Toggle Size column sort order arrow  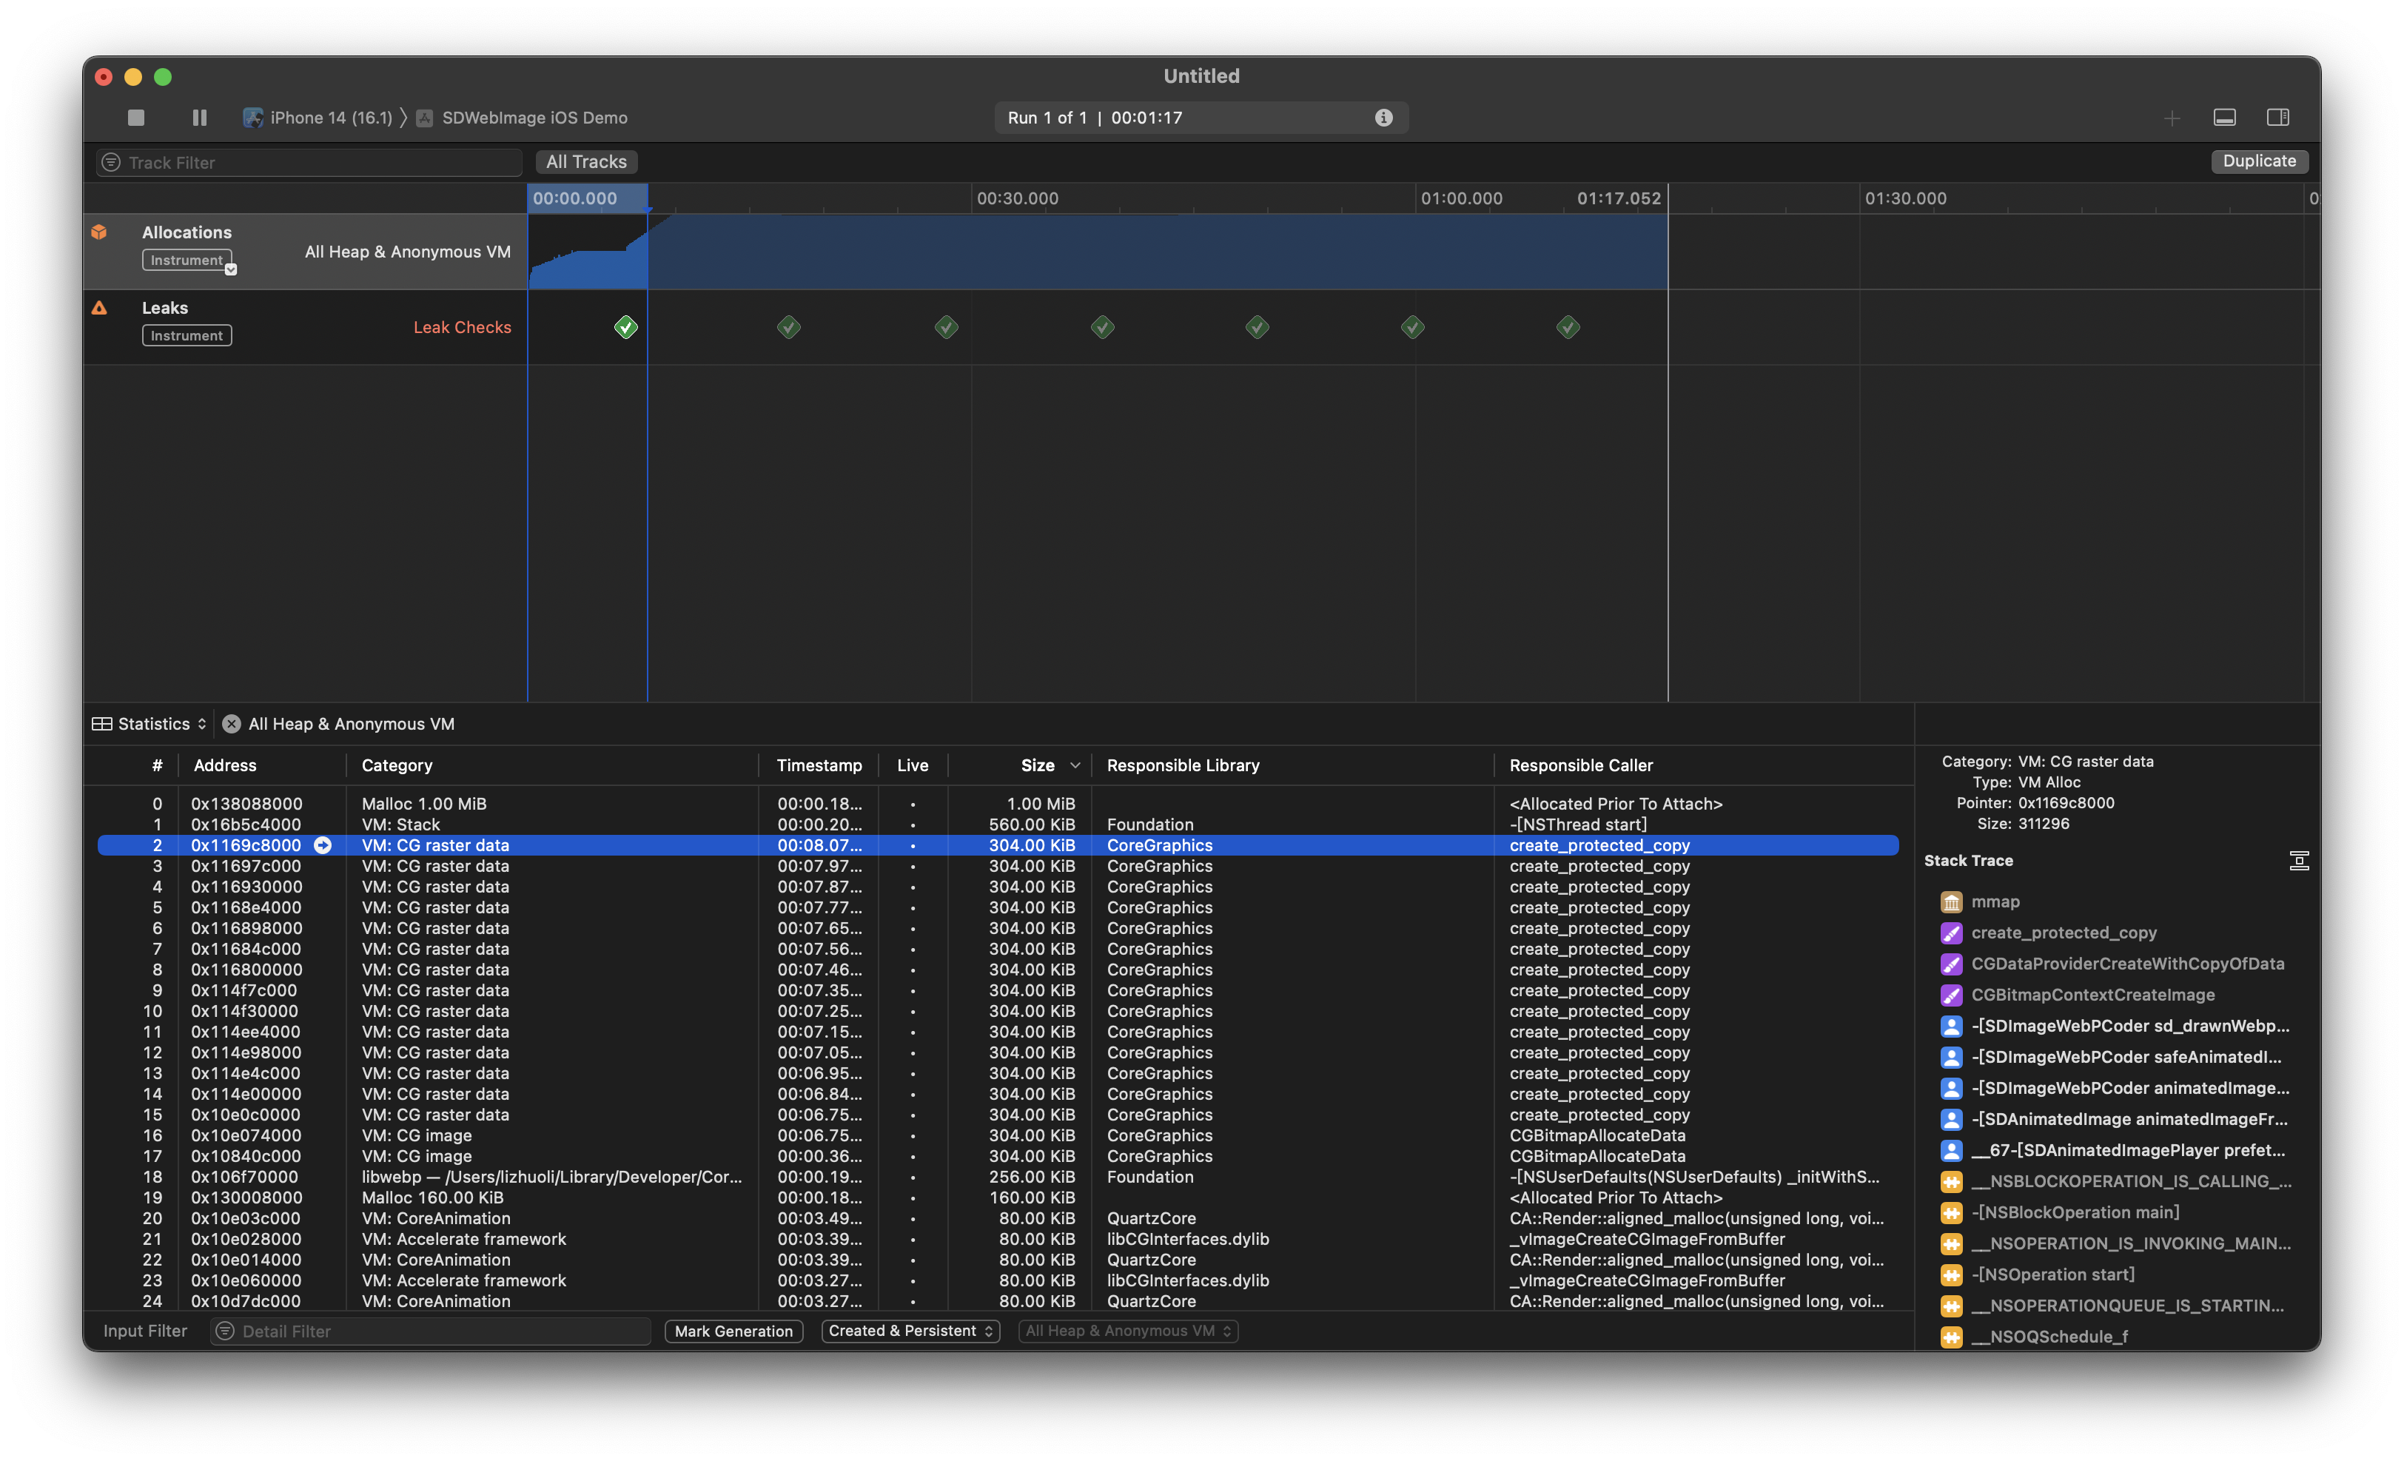[1075, 765]
